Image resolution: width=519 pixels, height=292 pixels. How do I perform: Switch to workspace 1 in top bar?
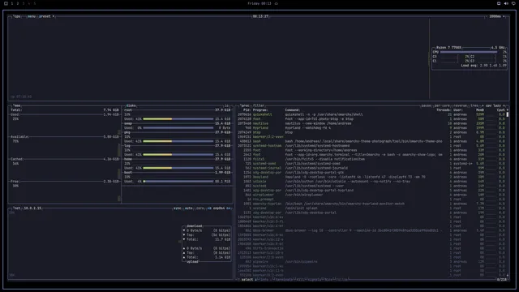[x=12, y=3]
